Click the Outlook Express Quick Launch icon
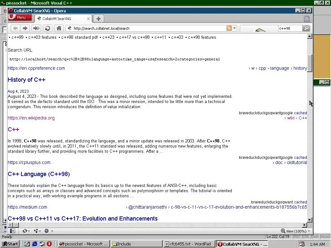The width and height of the screenshot is (331, 248). [x=42, y=244]
